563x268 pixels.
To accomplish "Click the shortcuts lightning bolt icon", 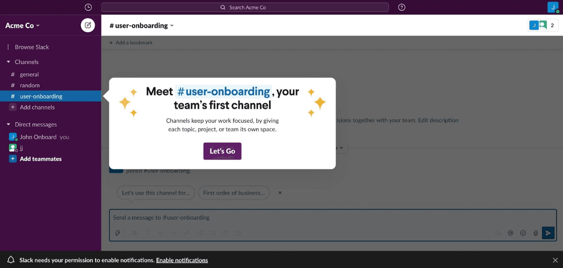I will pyautogui.click(x=118, y=233).
